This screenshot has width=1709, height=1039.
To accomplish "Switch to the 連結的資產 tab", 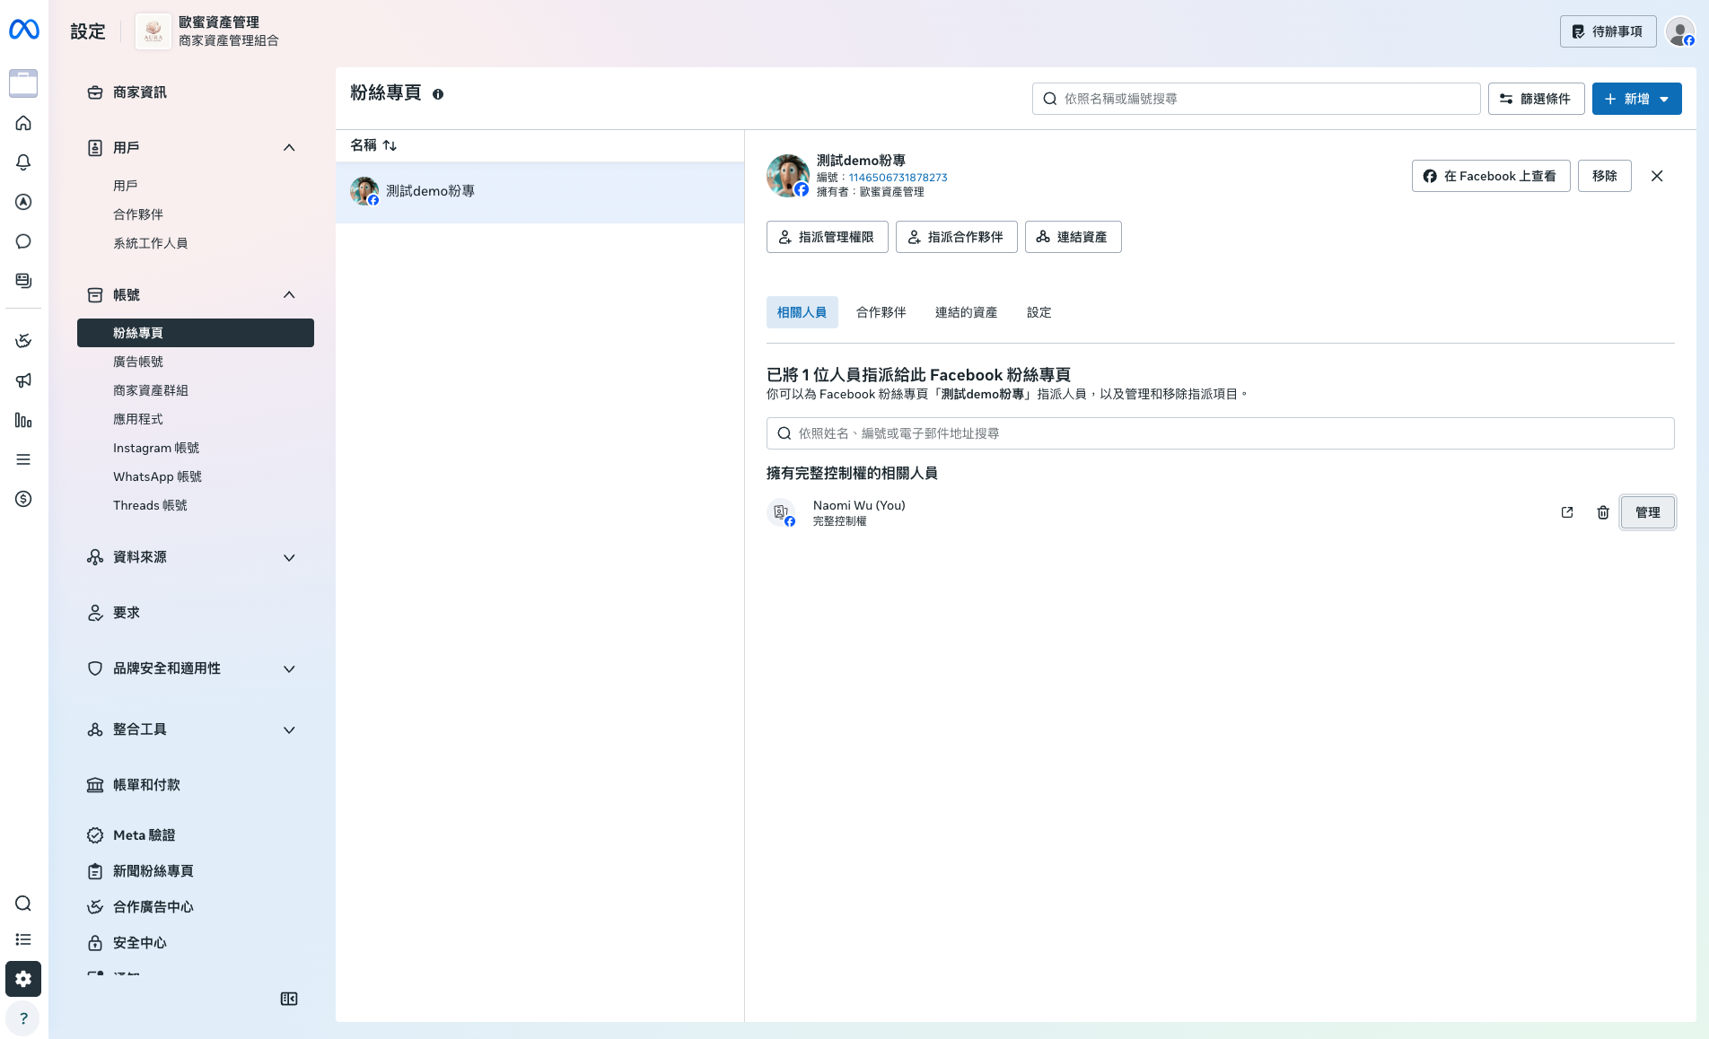I will tap(967, 312).
